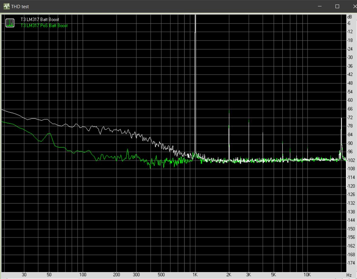Click the 500 Hz frequency axis label
The width and height of the screenshot is (357, 279).
[161, 275]
